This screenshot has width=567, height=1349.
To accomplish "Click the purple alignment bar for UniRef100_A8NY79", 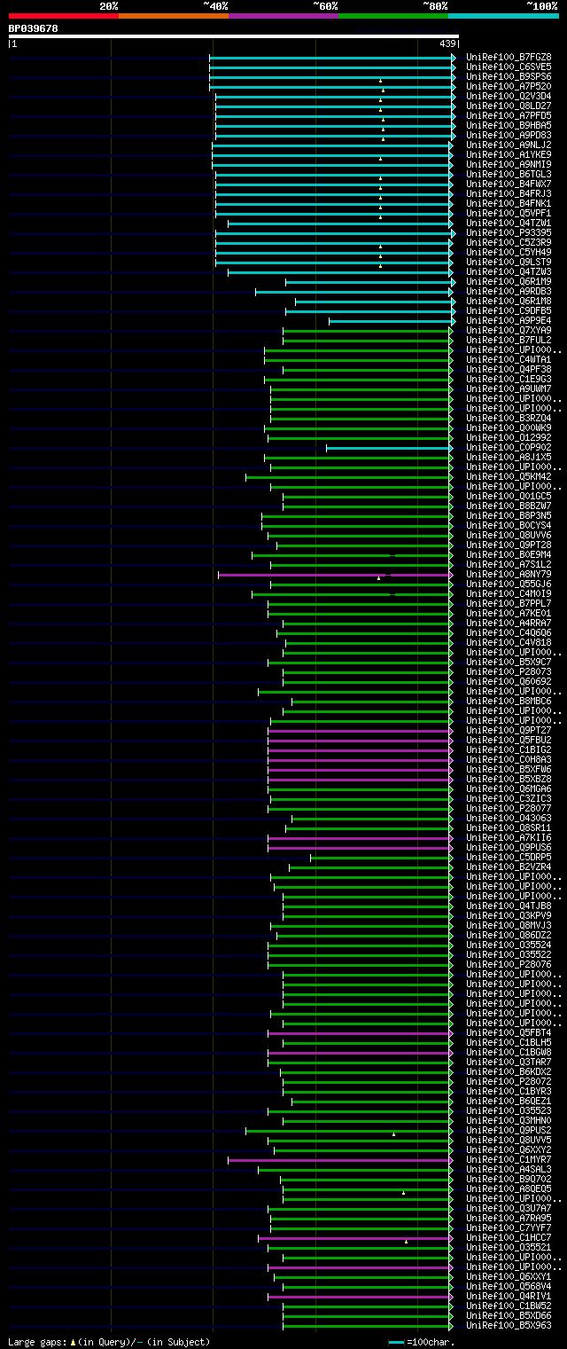I will pyautogui.click(x=335, y=575).
